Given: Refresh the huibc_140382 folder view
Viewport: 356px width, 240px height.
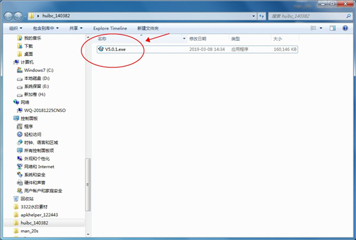Looking at the screenshot, I should [261, 16].
